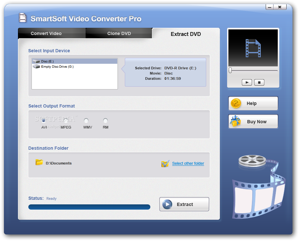Click the yellow destination folder icon
299x241 pixels.
[x=39, y=163]
